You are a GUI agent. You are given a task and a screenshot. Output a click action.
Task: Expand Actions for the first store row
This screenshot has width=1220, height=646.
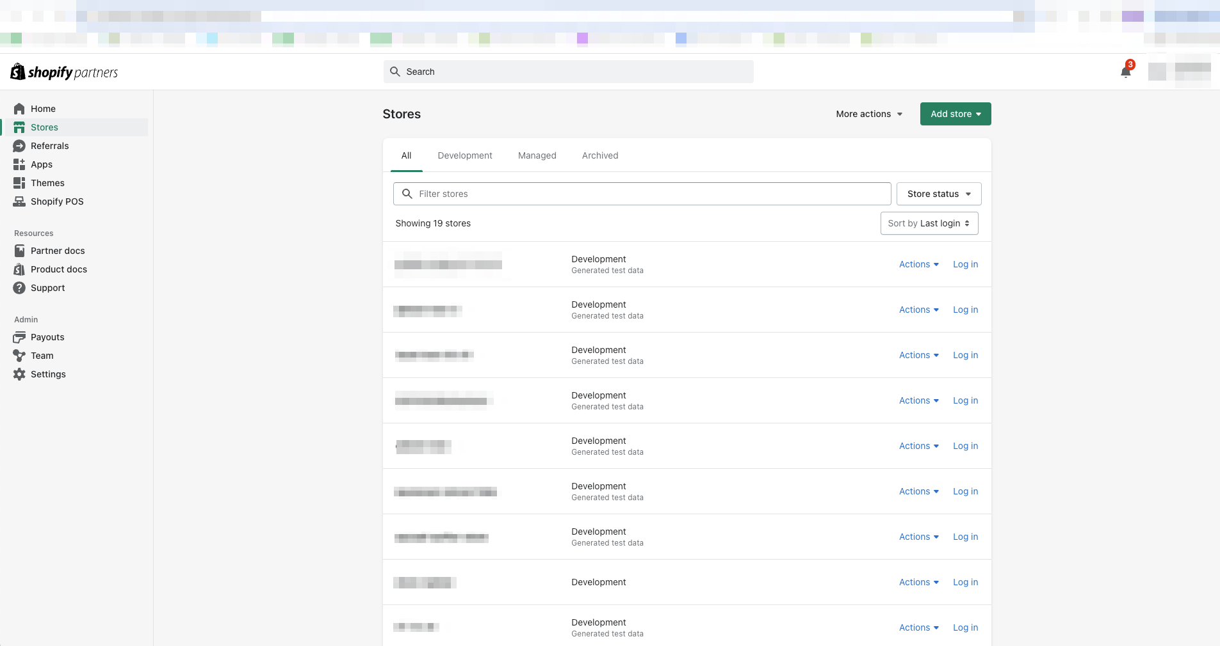[x=919, y=264]
